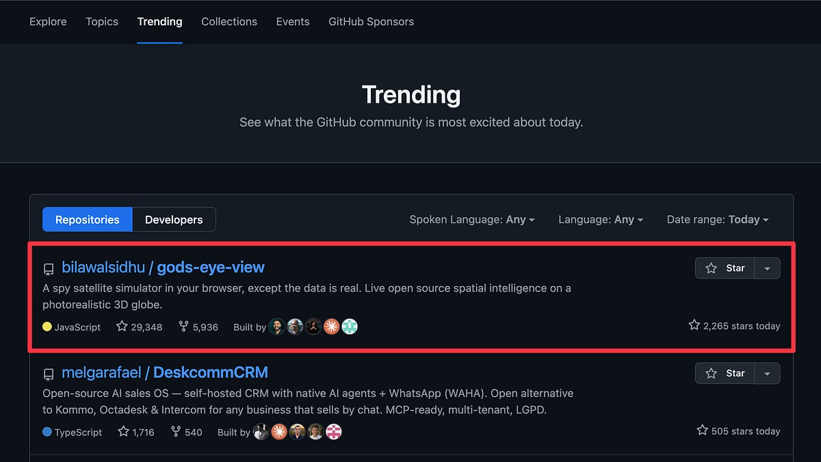
Task: Click the third contributor avatar for gods-eye-view
Action: (x=313, y=326)
